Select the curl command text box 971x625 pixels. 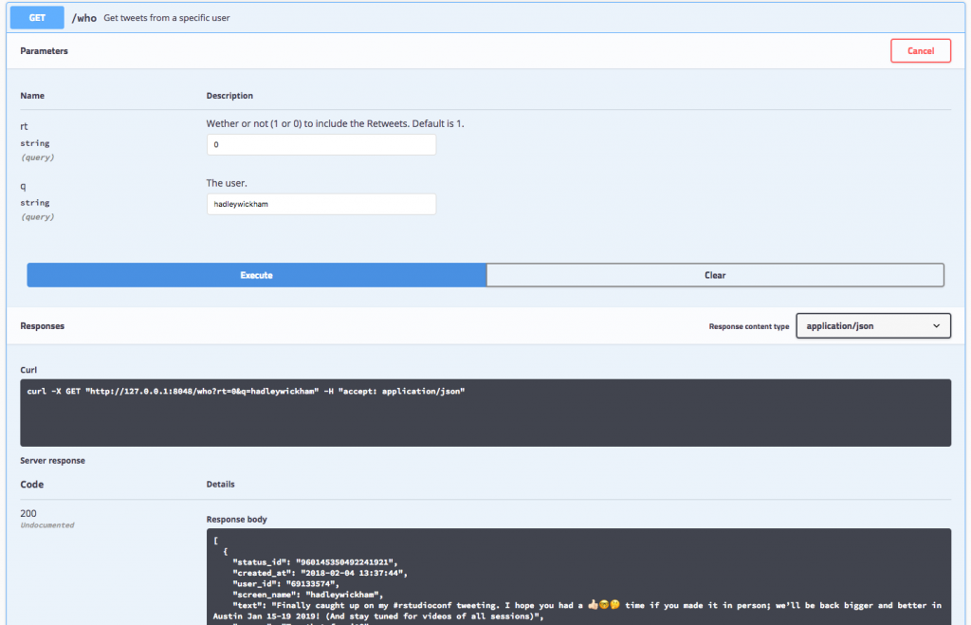point(485,413)
